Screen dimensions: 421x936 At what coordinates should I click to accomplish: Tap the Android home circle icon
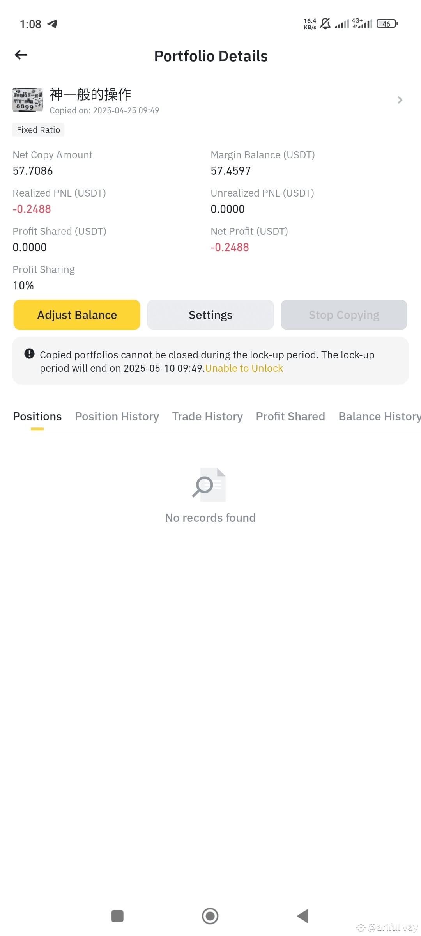[210, 916]
